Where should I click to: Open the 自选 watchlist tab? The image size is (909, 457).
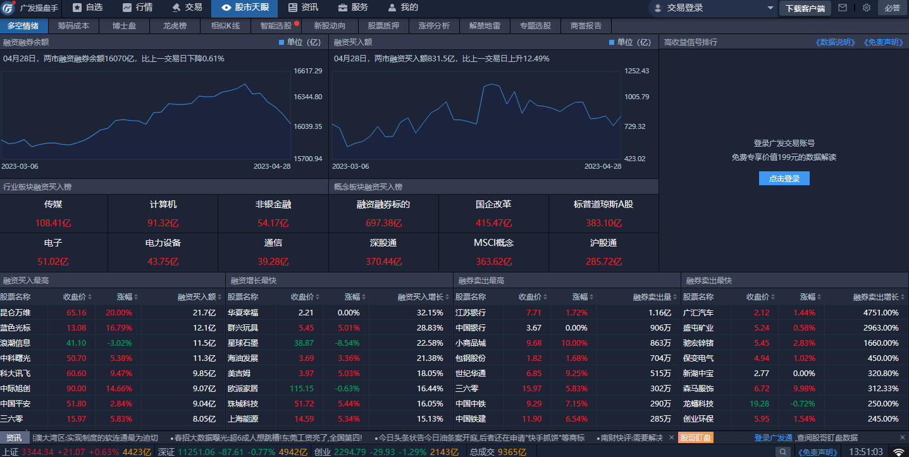tap(87, 8)
